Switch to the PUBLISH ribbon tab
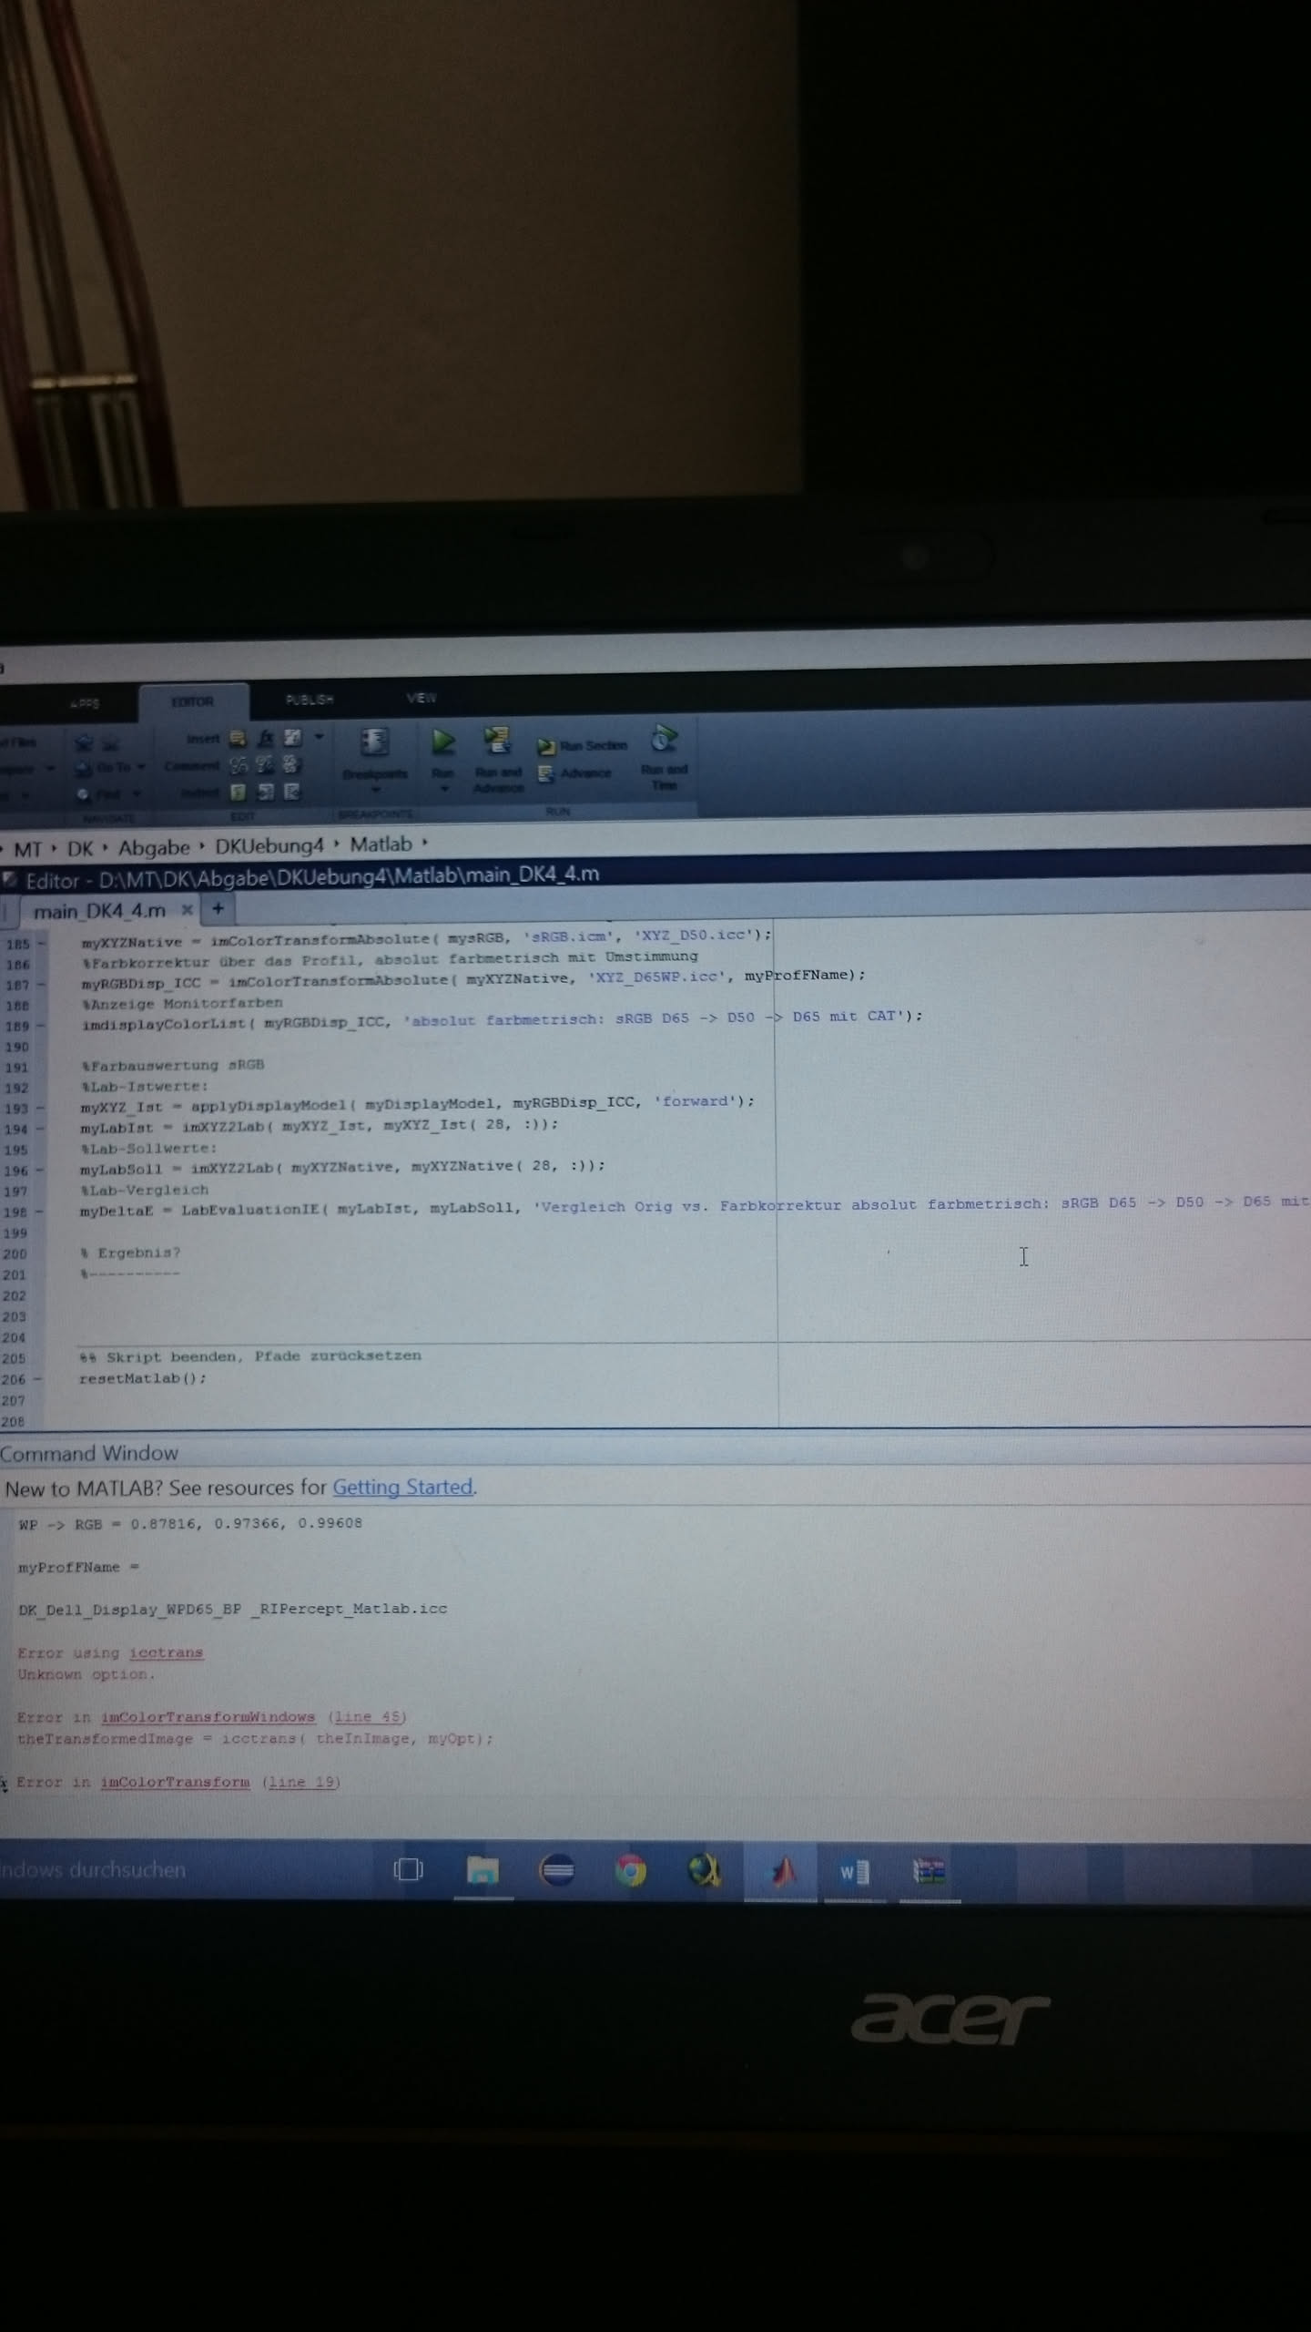 [x=310, y=700]
